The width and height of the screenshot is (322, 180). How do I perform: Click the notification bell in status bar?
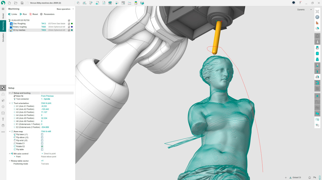click(309, 177)
